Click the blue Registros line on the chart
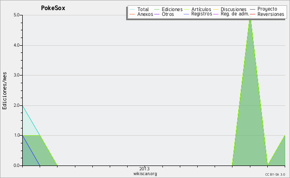Viewport: 290px width, 178px height. pos(31,151)
